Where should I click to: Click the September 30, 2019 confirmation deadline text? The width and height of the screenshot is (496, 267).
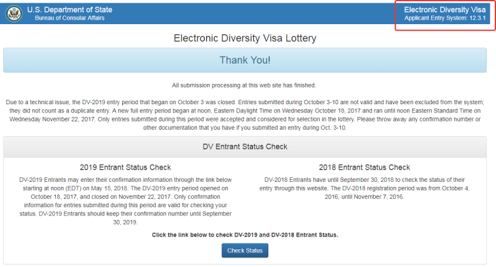click(125, 218)
